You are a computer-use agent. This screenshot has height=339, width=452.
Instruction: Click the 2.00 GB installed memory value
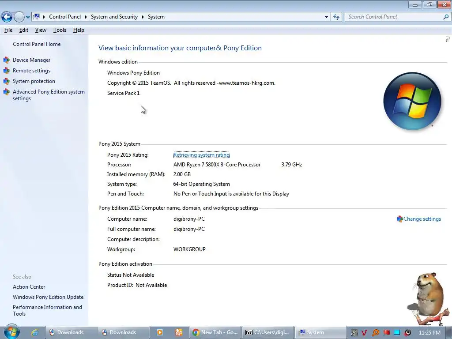182,174
